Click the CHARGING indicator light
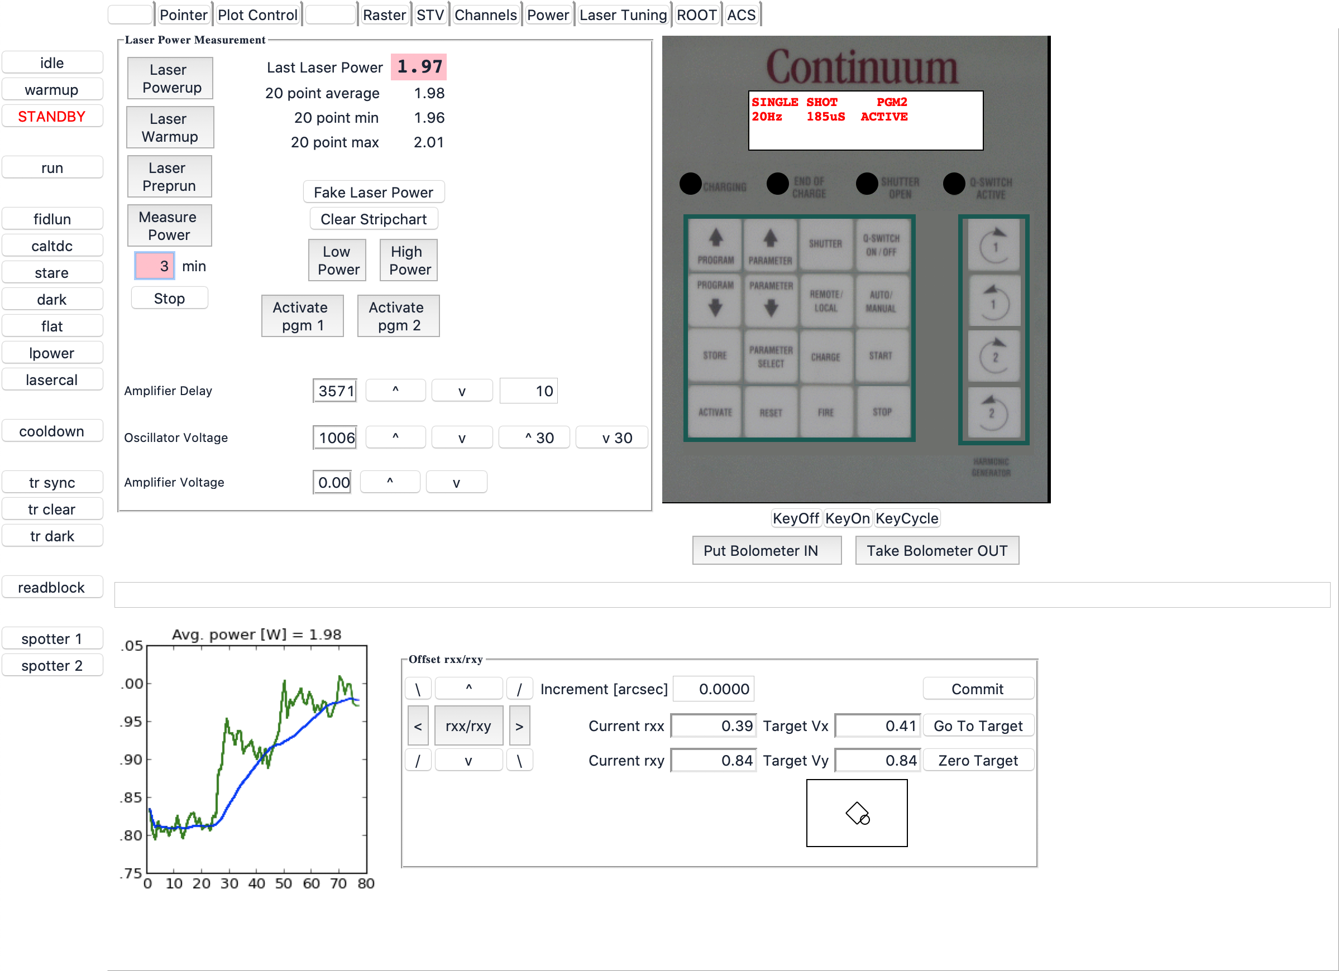The image size is (1339, 971). click(x=690, y=184)
